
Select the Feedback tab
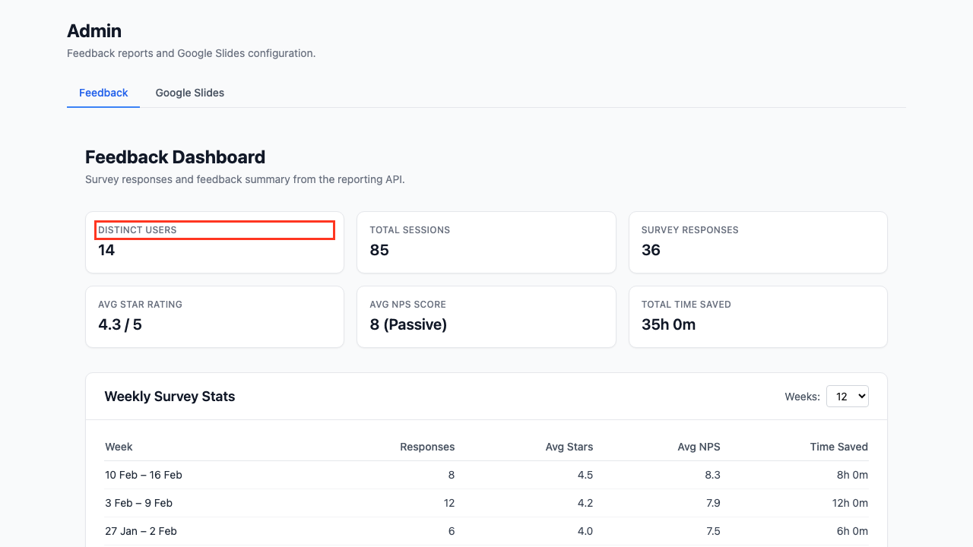coord(103,93)
